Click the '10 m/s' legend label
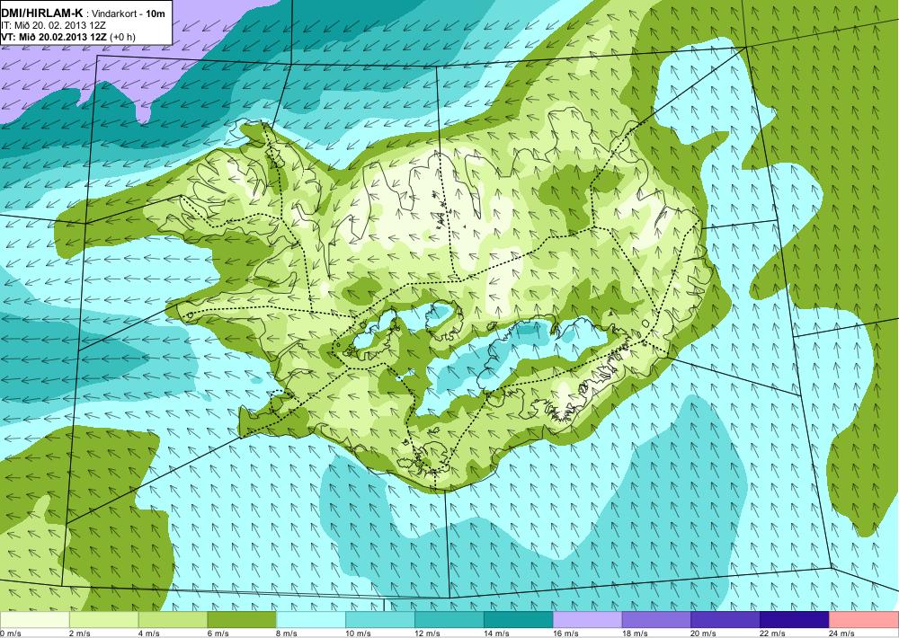 359,634
